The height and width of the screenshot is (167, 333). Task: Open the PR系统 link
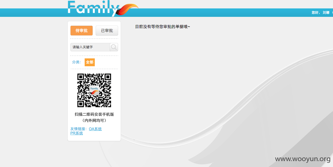point(77,133)
